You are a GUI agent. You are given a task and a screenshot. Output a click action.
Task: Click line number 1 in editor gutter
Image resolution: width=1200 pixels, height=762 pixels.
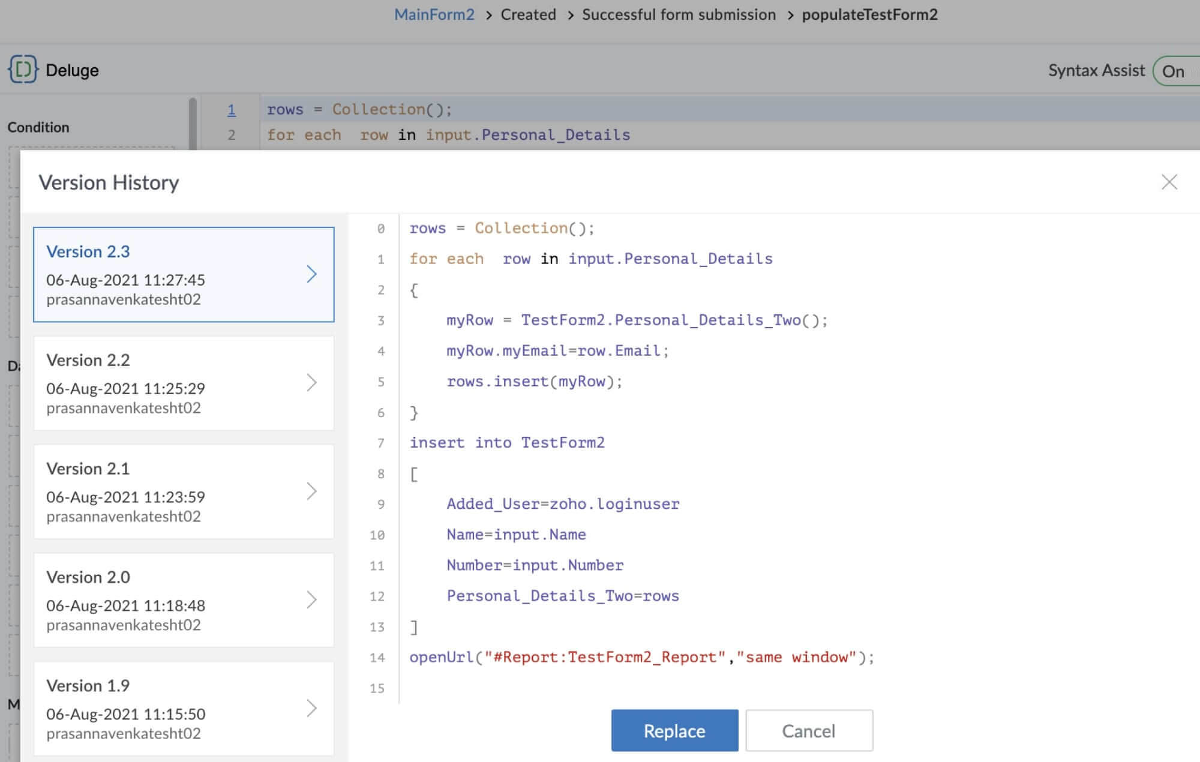pyautogui.click(x=232, y=110)
